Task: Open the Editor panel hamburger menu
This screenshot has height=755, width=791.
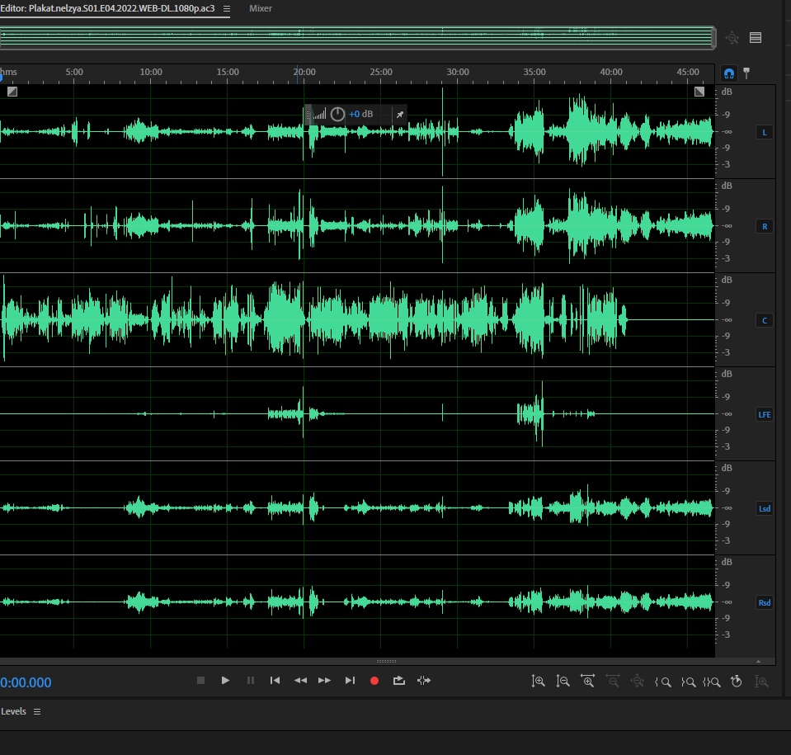Action: (x=227, y=8)
